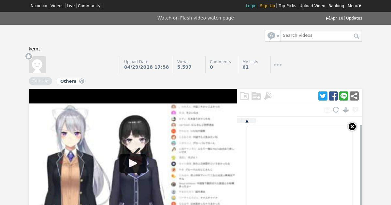This screenshot has height=205, width=391.
Task: Open the three-dot more info menu
Action: (278, 65)
